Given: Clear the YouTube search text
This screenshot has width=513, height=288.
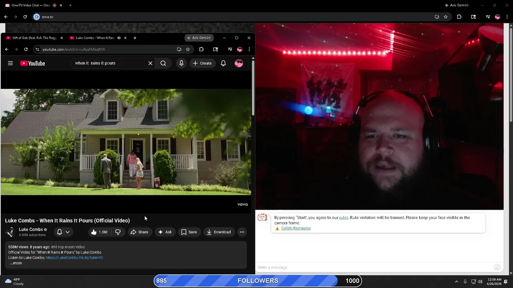Looking at the screenshot, I should tap(150, 63).
